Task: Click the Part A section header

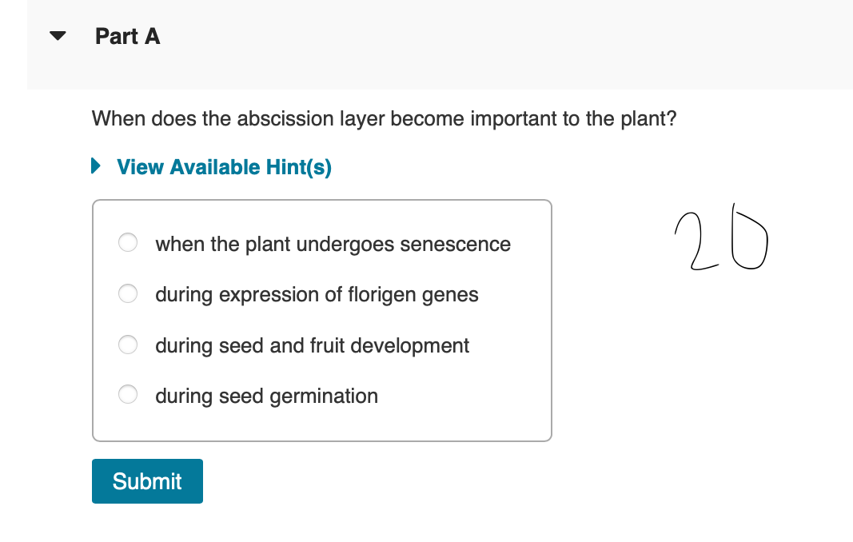Action: tap(127, 36)
